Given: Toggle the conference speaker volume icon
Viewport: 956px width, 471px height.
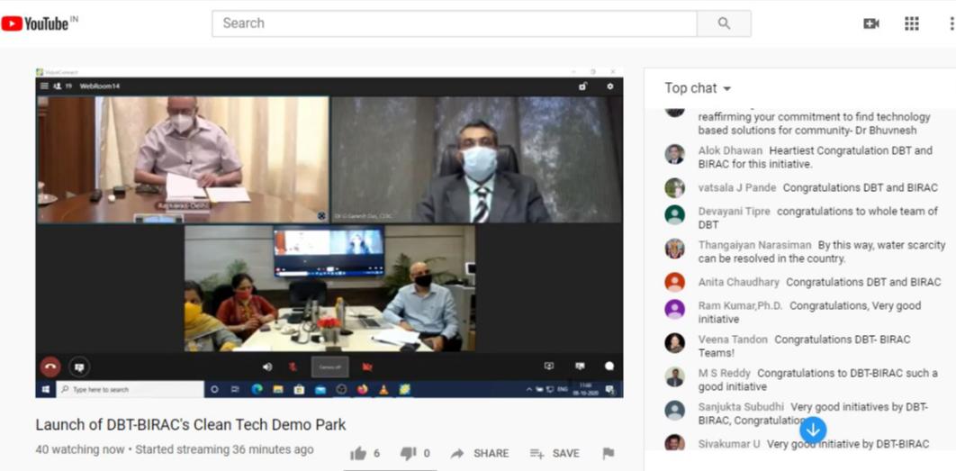Looking at the screenshot, I should [267, 367].
